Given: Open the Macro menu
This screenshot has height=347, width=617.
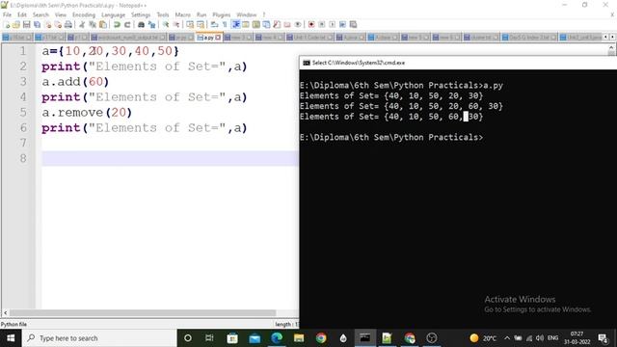Looking at the screenshot, I should pyautogui.click(x=182, y=14).
